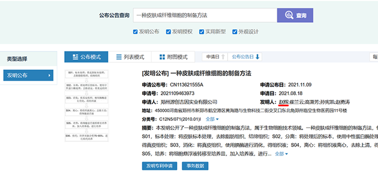The width and height of the screenshot is (378, 174).
Task: Click the 列表模式 list icon
Action: point(119,57)
